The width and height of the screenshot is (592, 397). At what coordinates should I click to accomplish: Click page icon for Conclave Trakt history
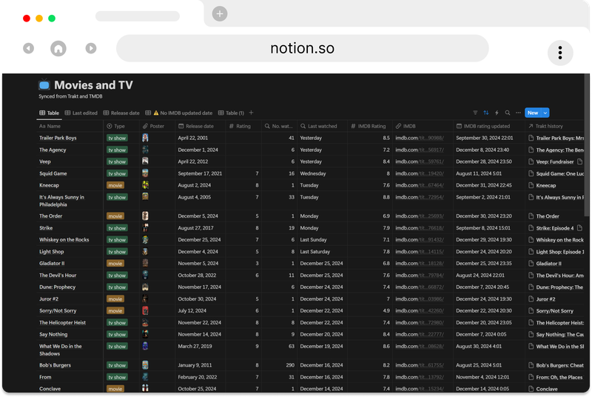[531, 389]
